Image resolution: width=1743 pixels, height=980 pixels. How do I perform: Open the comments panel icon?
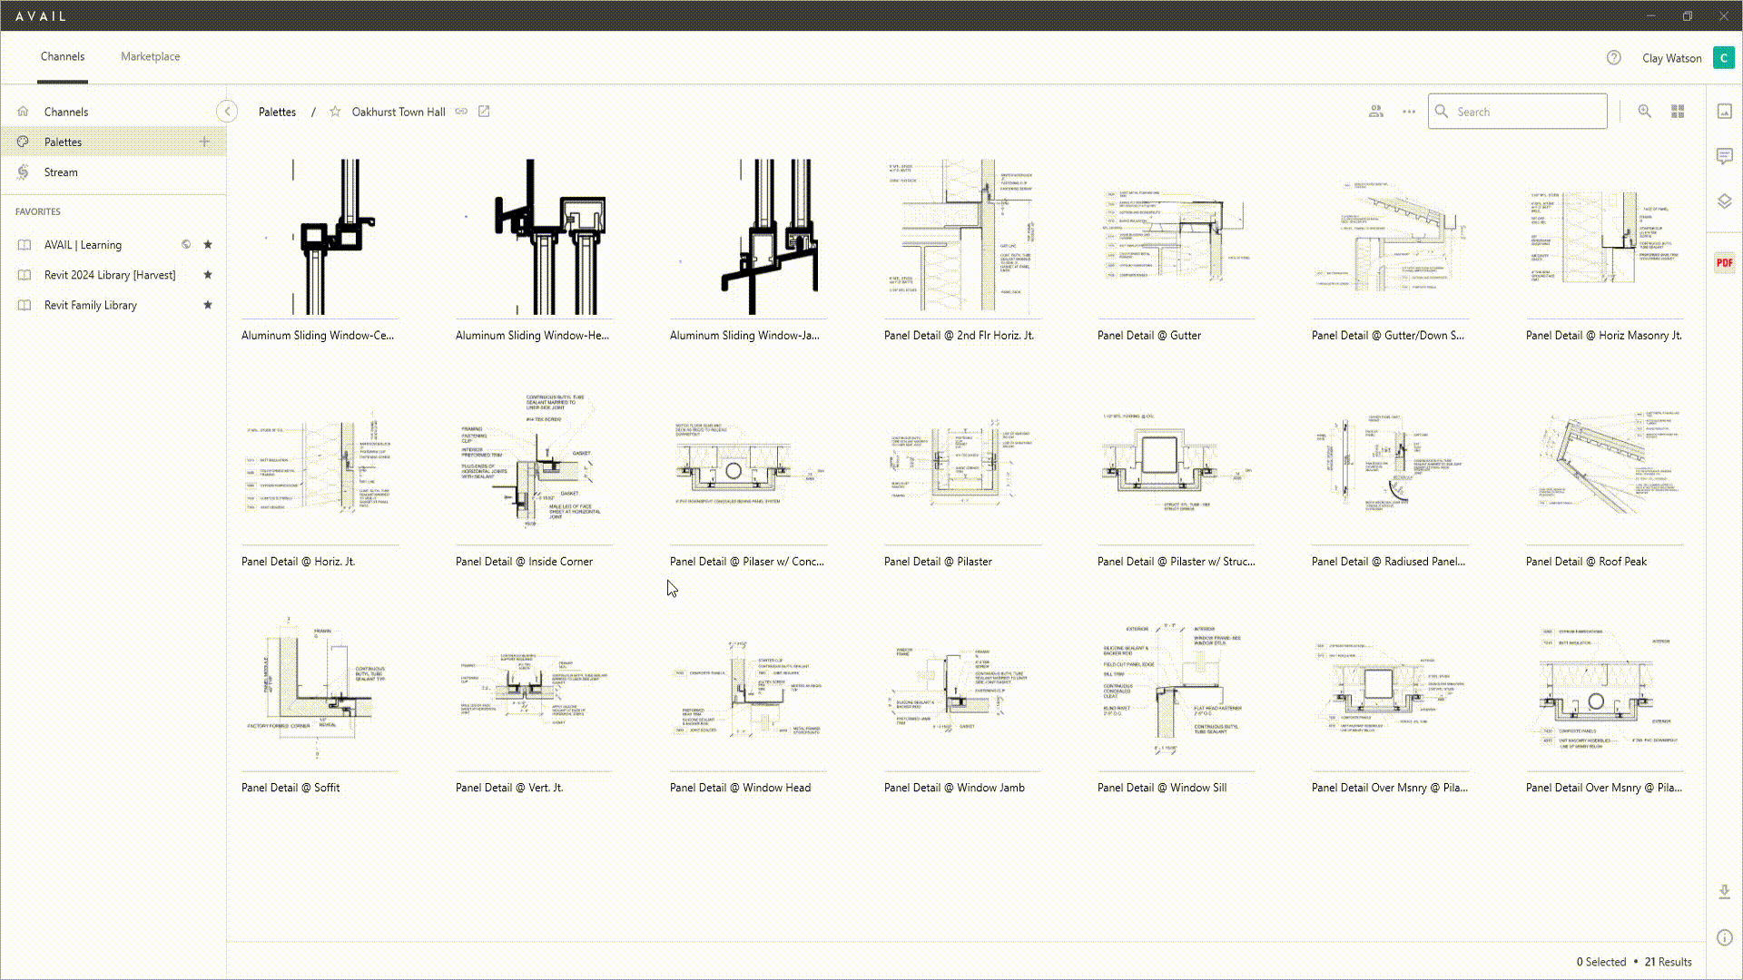click(x=1724, y=156)
